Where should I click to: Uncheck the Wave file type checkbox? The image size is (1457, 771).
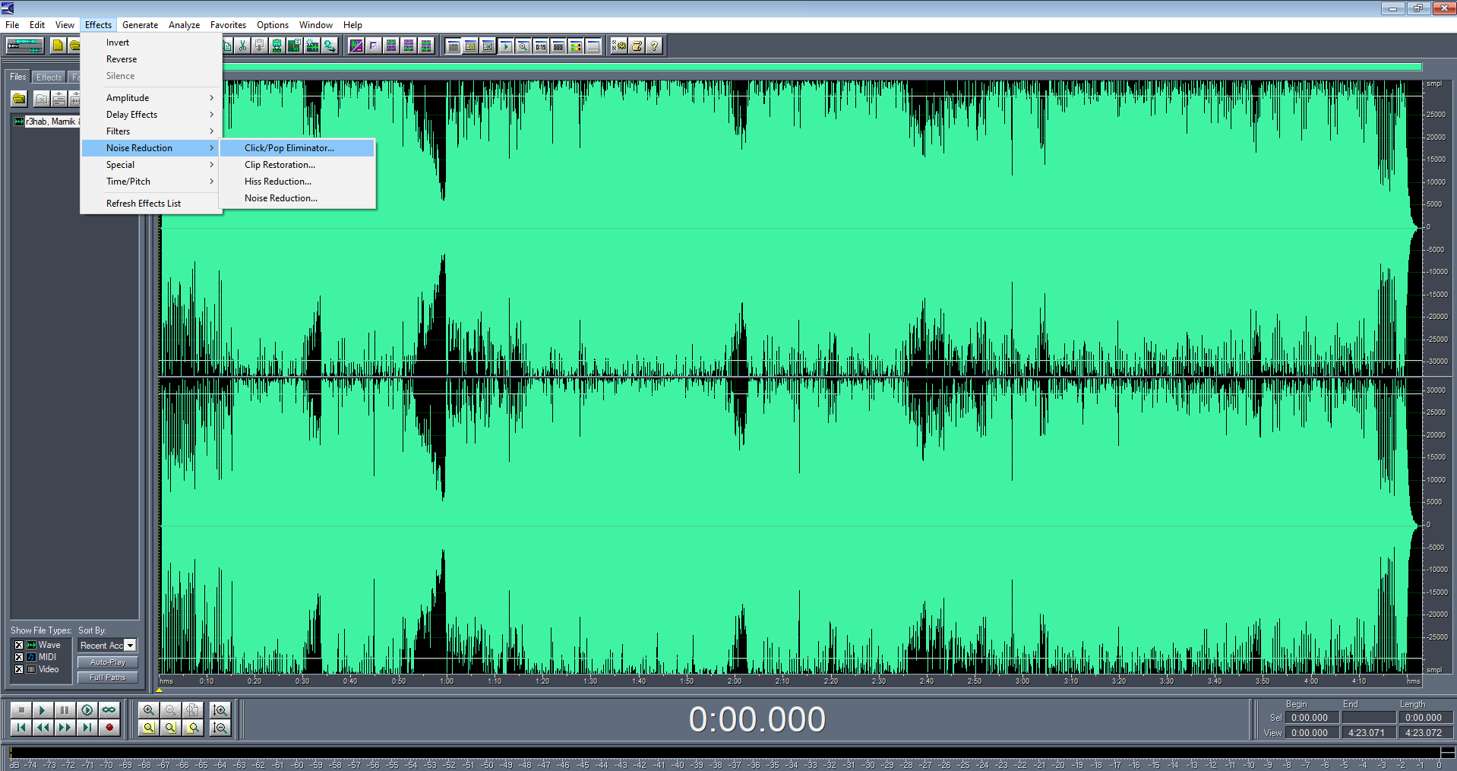pos(19,645)
